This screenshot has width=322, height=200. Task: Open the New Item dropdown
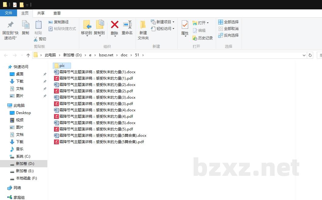pos(173,22)
